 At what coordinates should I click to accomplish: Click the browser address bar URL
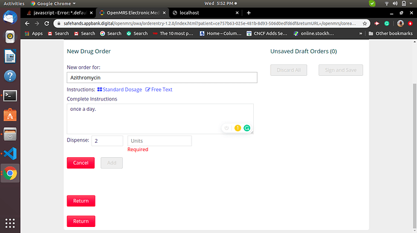(210, 23)
